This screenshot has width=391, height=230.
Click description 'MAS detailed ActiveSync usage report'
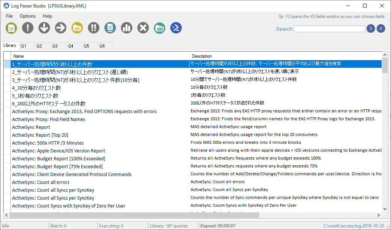[x=228, y=127]
